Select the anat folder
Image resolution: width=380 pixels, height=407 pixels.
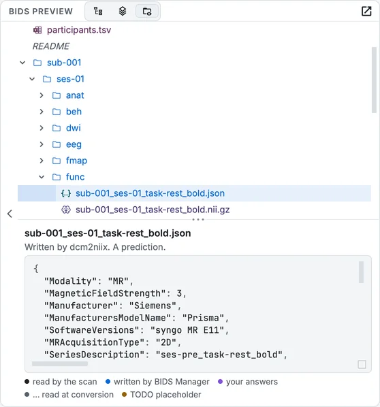click(x=75, y=95)
